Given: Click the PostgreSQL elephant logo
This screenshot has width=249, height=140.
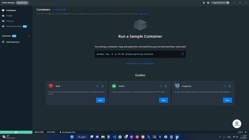Looking at the screenshot, I should (x=177, y=86).
